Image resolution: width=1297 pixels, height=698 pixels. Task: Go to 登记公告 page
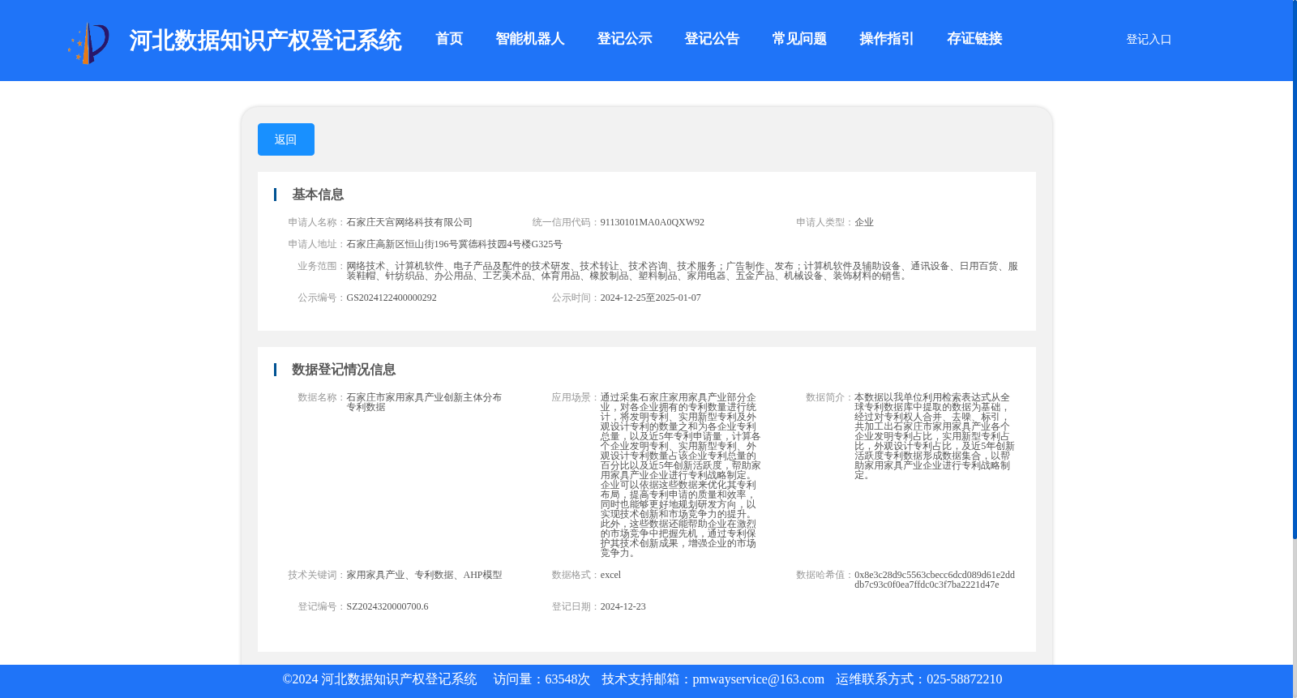click(712, 39)
